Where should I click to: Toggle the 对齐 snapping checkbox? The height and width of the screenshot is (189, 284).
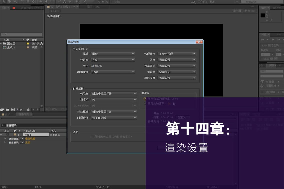point(113,2)
